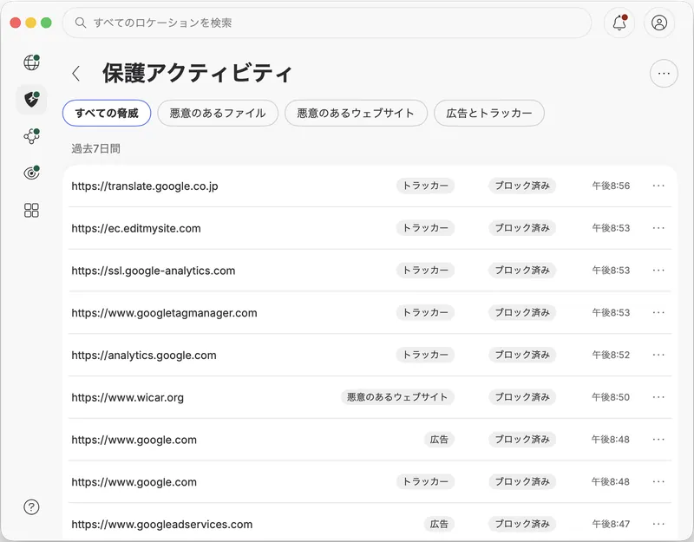The width and height of the screenshot is (694, 542).
Task: Click the green macOS fullscreen window button
Action: (46, 23)
